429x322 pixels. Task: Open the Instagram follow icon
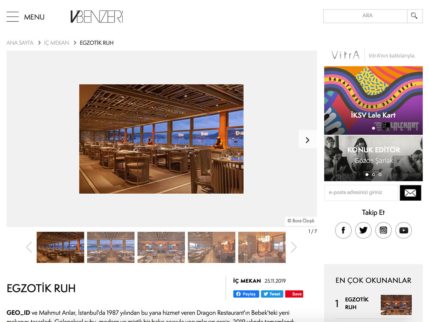(x=383, y=230)
